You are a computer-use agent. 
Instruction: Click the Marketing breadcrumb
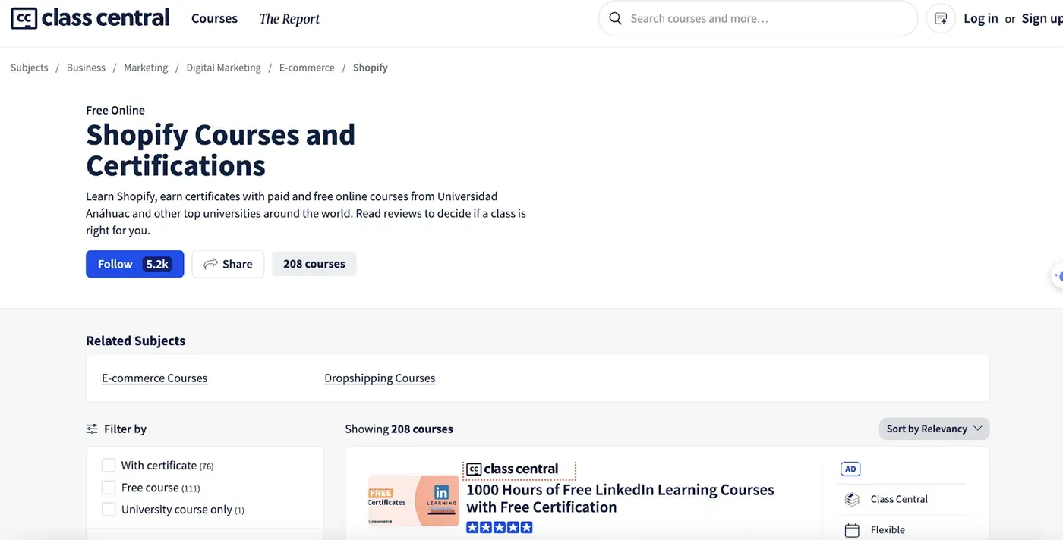pyautogui.click(x=146, y=67)
